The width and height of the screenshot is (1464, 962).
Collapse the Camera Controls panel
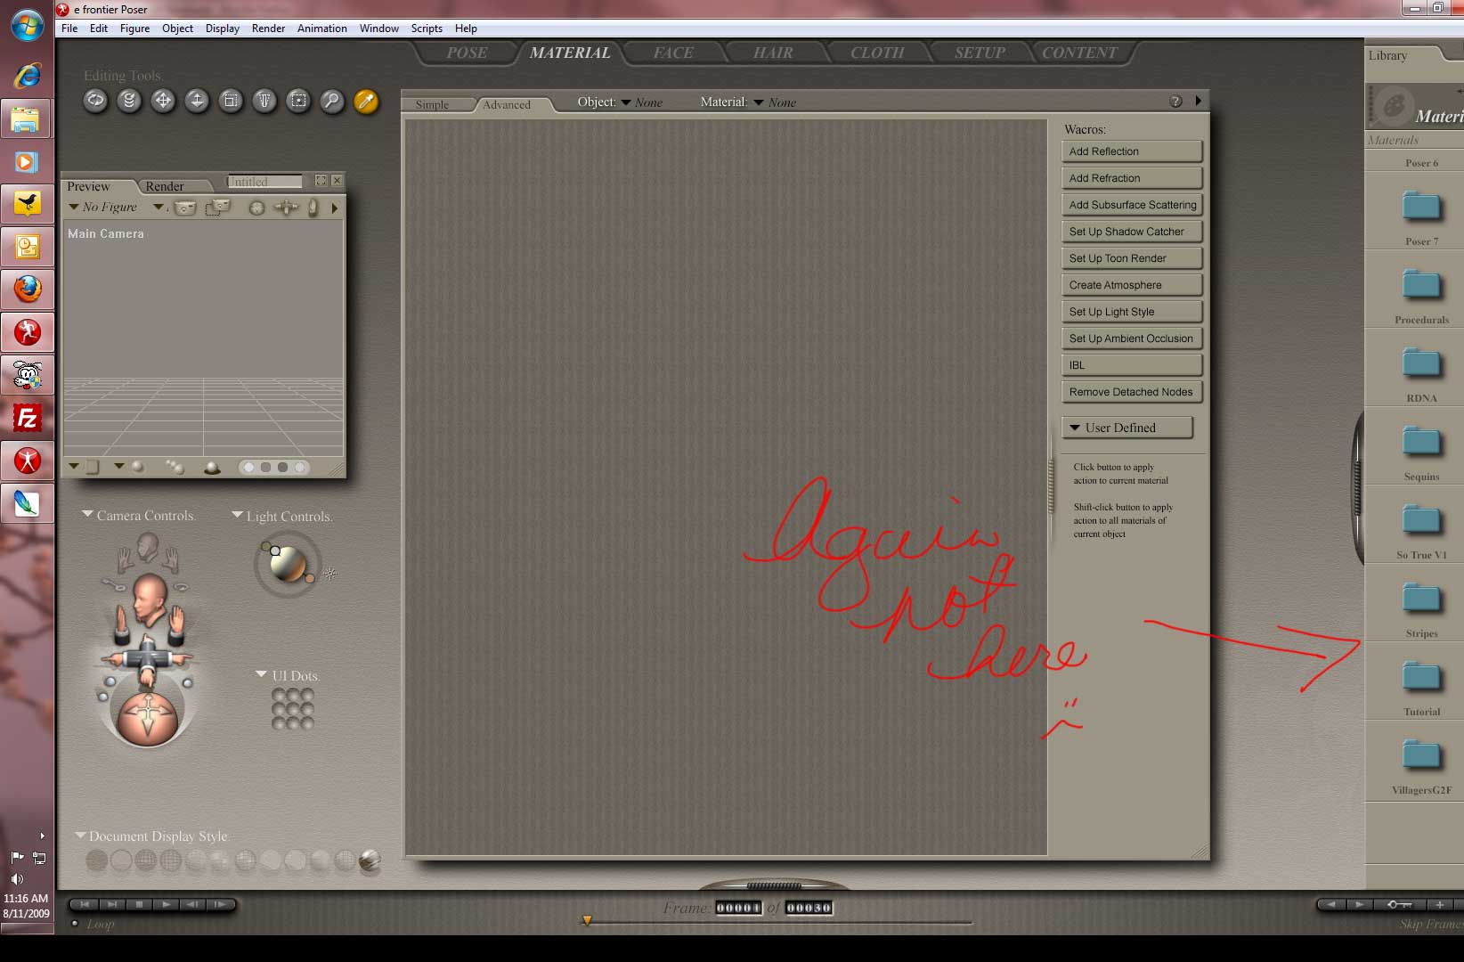87,515
